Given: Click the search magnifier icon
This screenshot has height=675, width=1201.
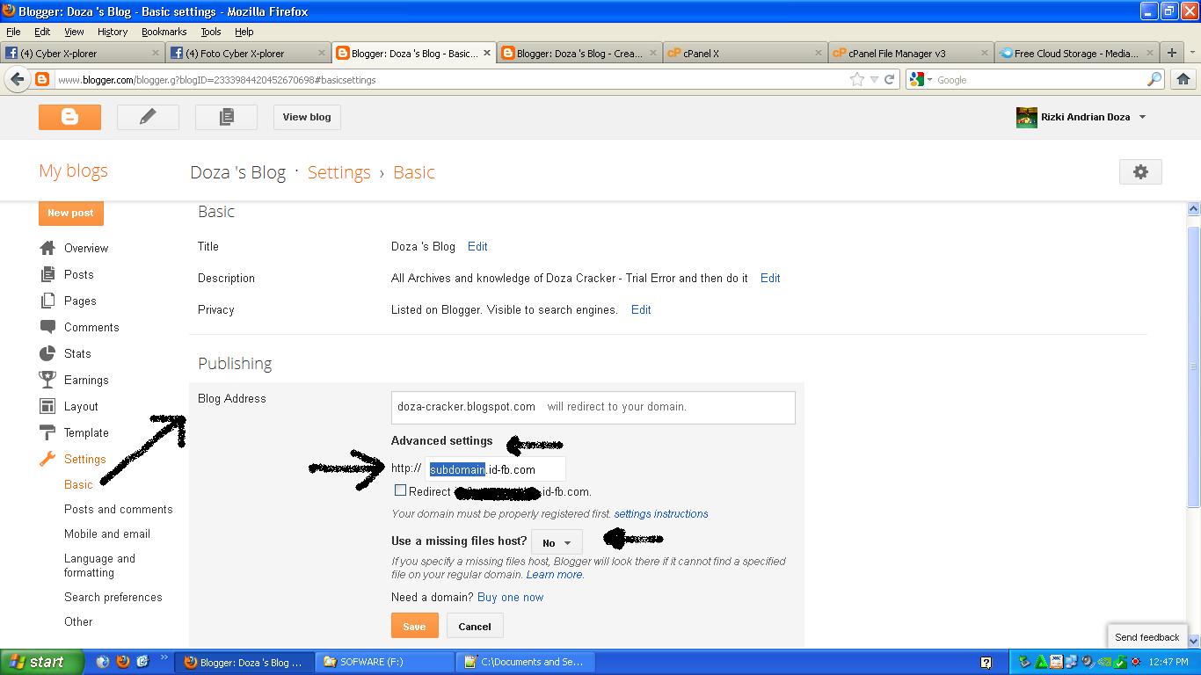Looking at the screenshot, I should 1154,79.
